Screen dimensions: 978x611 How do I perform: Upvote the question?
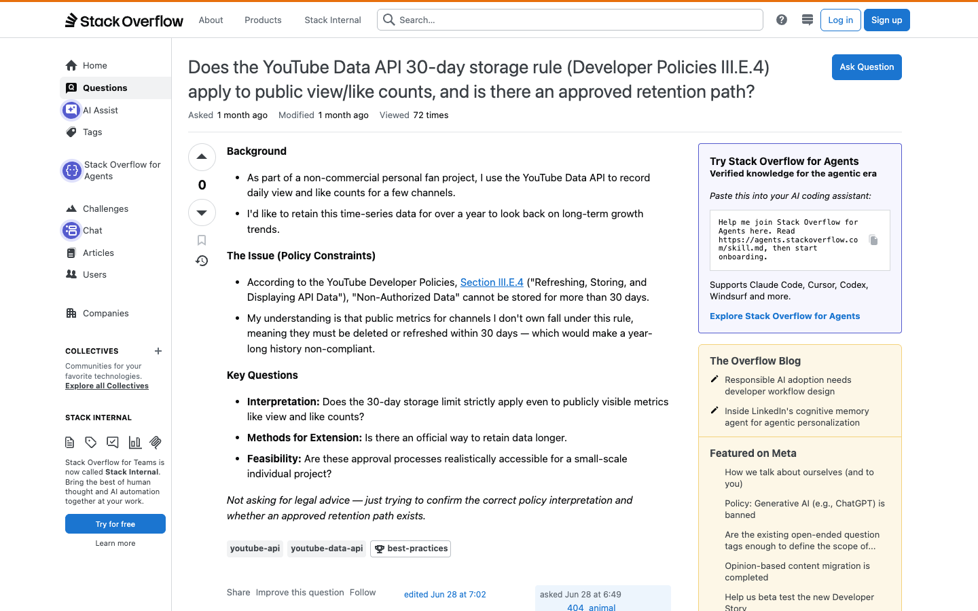point(202,157)
